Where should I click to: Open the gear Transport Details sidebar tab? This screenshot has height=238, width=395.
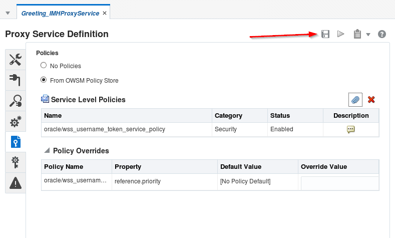point(16,122)
